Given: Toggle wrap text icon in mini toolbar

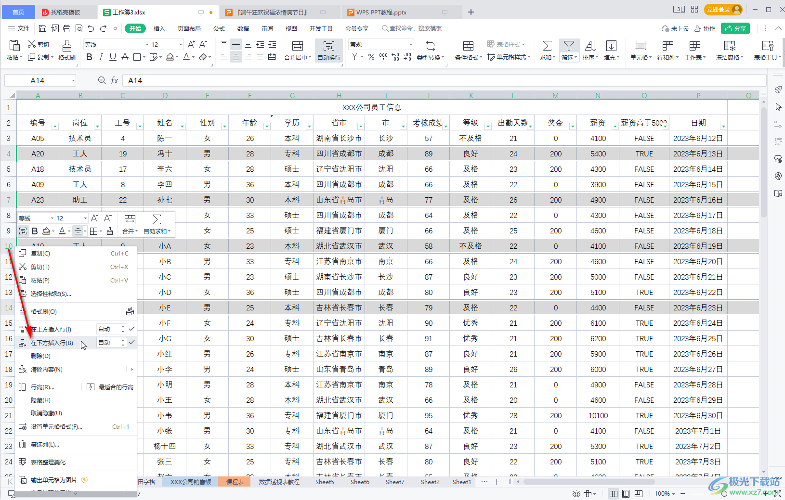Looking at the screenshot, I should [x=23, y=231].
